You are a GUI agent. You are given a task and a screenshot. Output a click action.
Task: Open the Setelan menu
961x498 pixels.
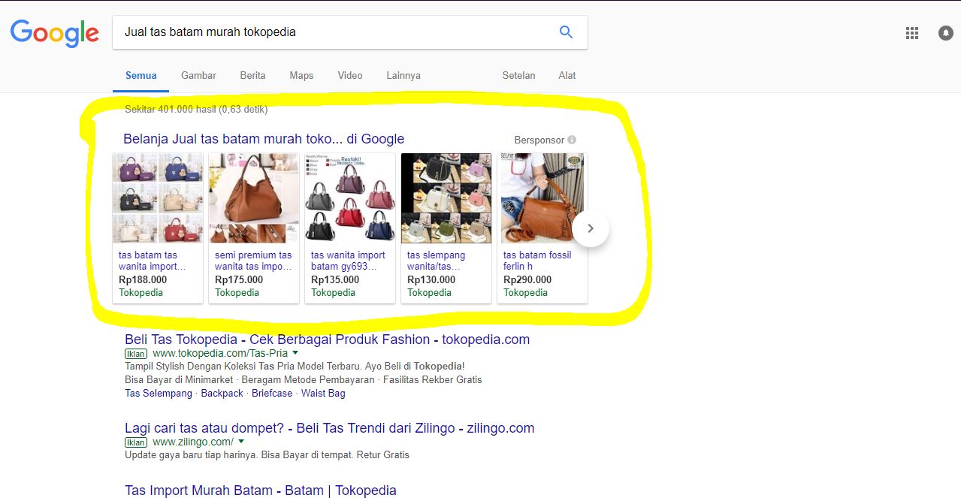(x=518, y=75)
